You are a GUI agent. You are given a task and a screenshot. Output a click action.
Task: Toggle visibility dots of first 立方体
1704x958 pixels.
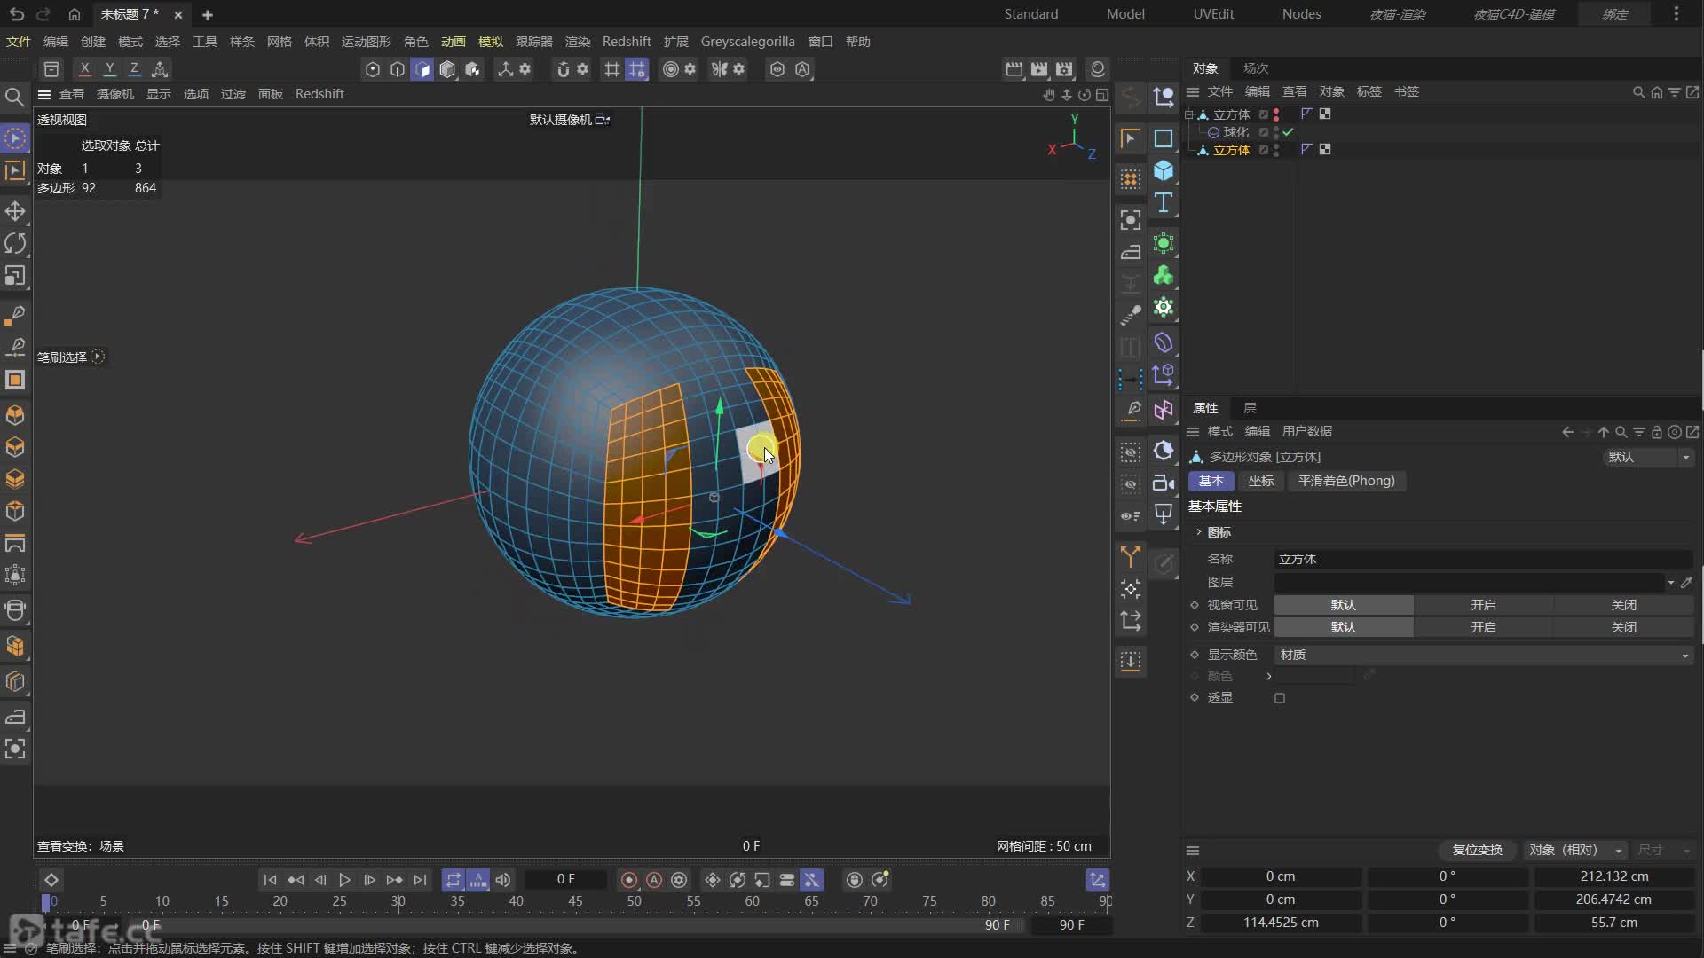pyautogui.click(x=1276, y=114)
